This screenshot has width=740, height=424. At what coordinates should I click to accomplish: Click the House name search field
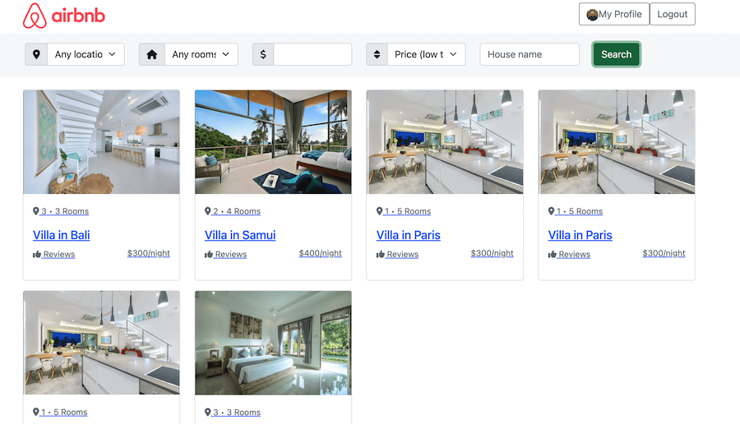tap(530, 54)
